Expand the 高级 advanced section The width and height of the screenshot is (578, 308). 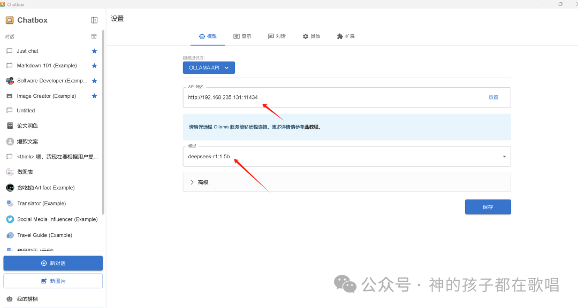click(347, 182)
